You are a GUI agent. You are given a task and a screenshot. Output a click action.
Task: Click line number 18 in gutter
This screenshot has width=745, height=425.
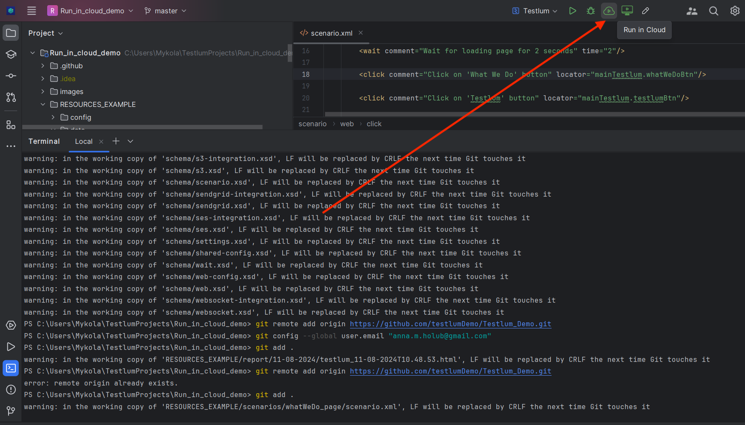tap(306, 74)
